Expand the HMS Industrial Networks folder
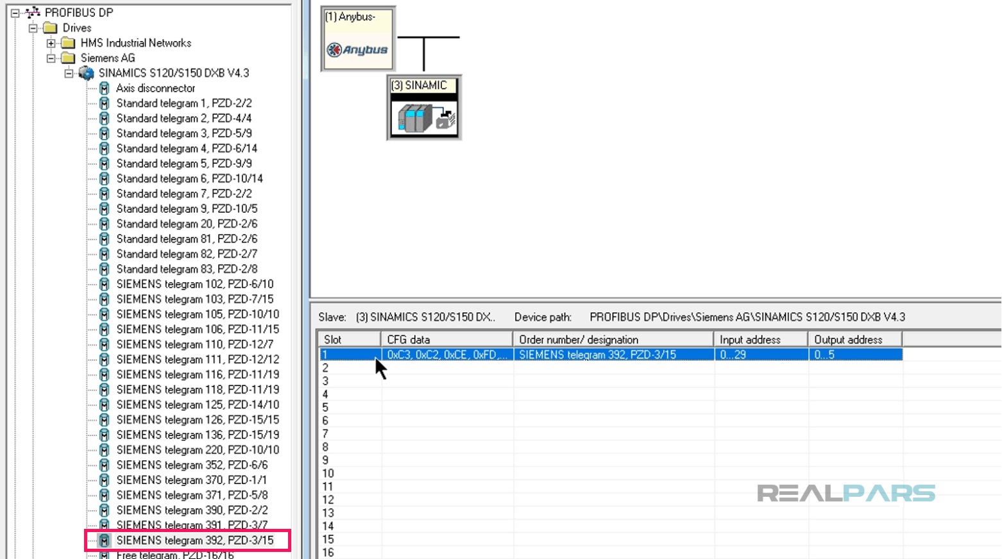 (x=51, y=44)
